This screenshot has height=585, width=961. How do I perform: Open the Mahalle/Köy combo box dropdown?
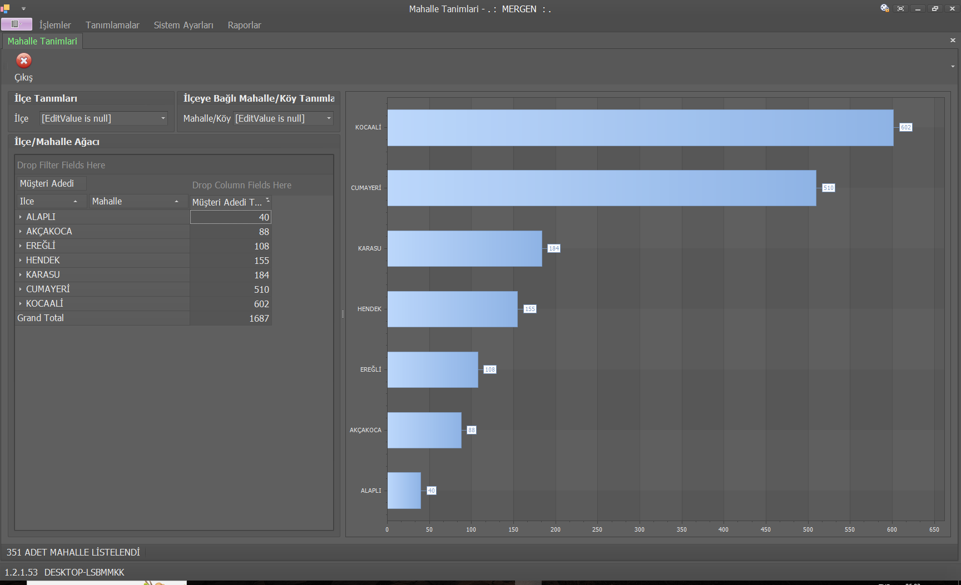(x=329, y=118)
